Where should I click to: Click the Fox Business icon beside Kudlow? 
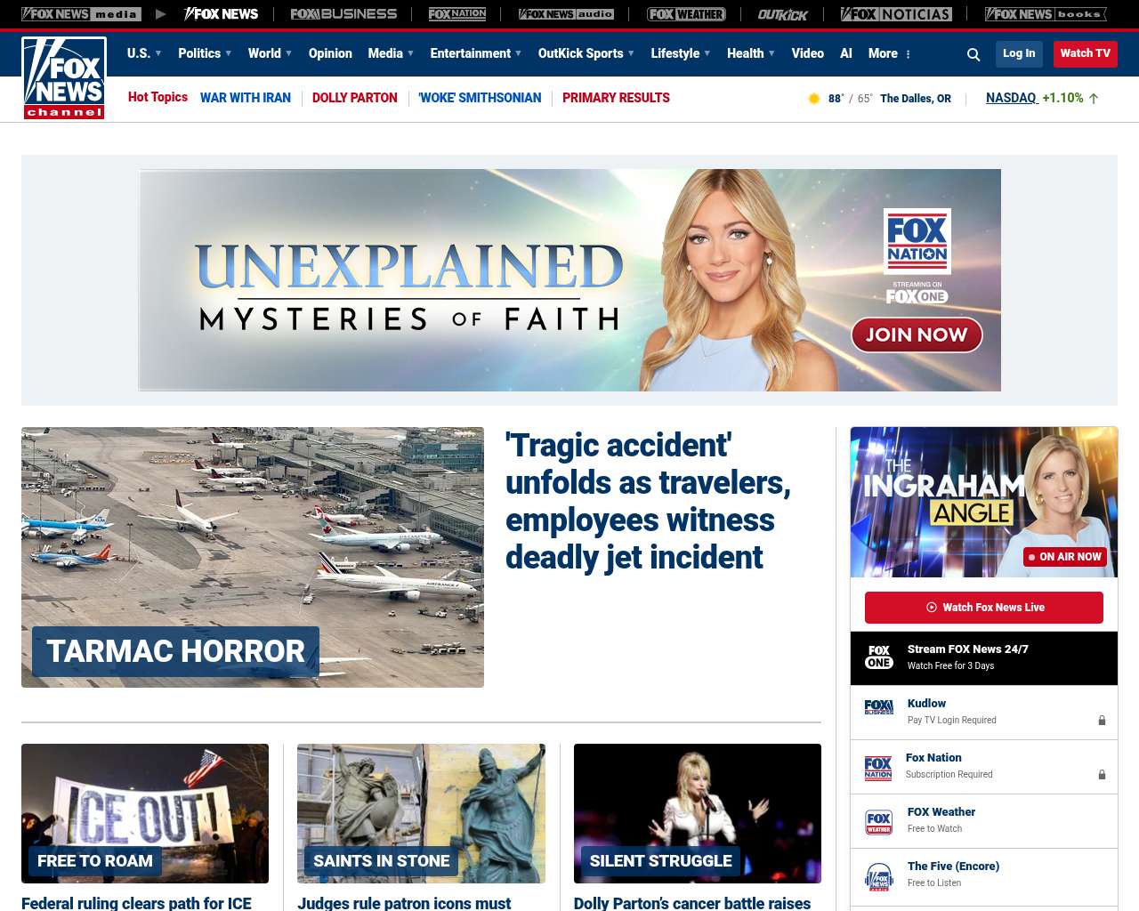point(879,707)
